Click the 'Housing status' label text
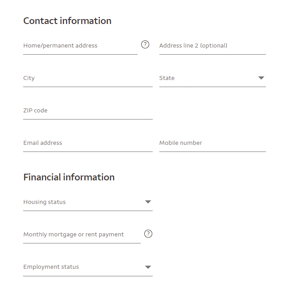The width and height of the screenshot is (305, 287). pos(44,202)
